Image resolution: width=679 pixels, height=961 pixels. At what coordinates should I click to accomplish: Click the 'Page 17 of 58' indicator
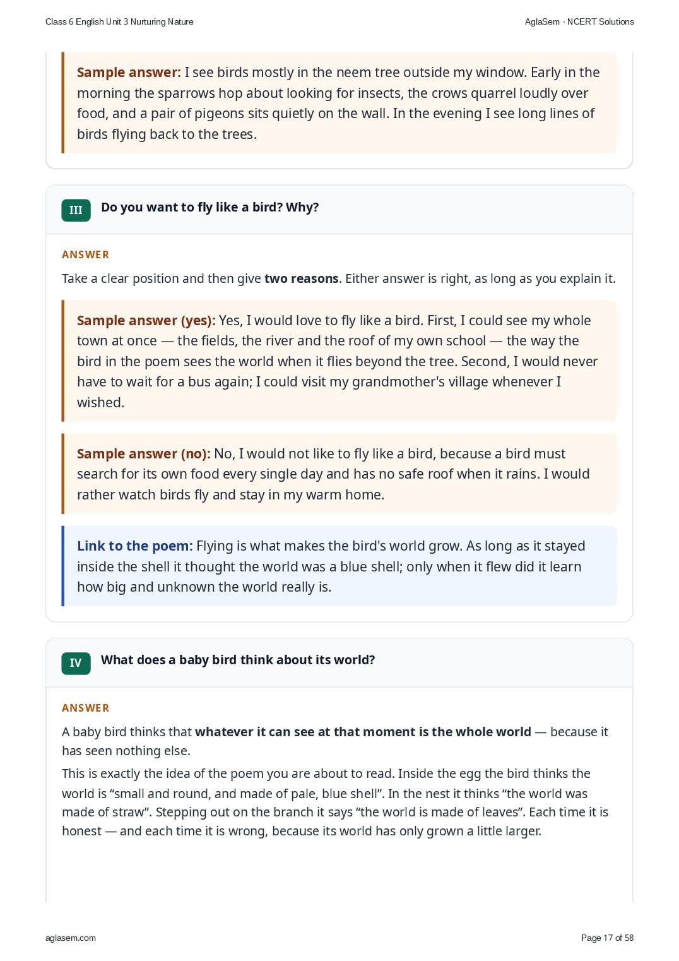pyautogui.click(x=607, y=938)
